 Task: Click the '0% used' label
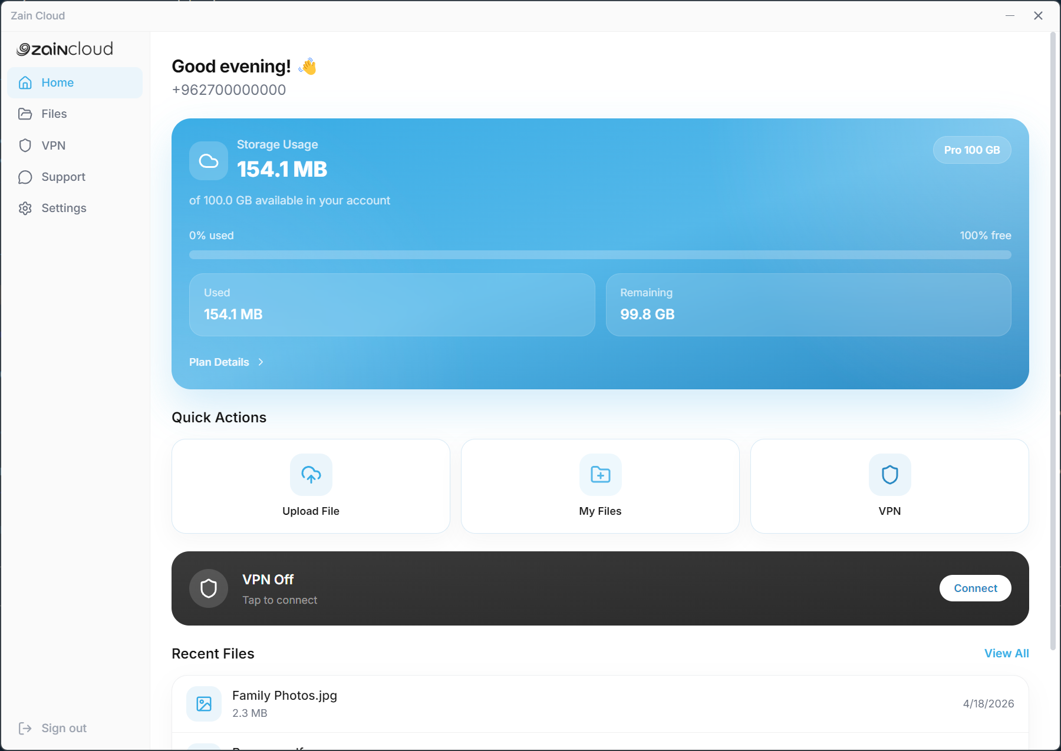pyautogui.click(x=212, y=236)
